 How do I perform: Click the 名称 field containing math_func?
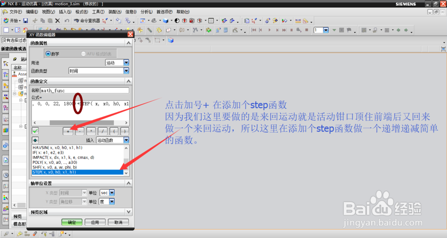pos(84,91)
